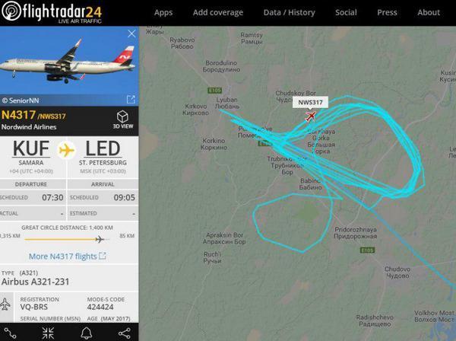Click the KUF departure airport code
Screen dimensions: 456x341
(x=31, y=148)
